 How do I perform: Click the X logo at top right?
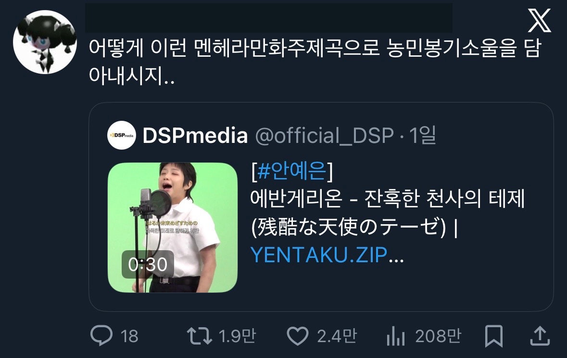(539, 21)
